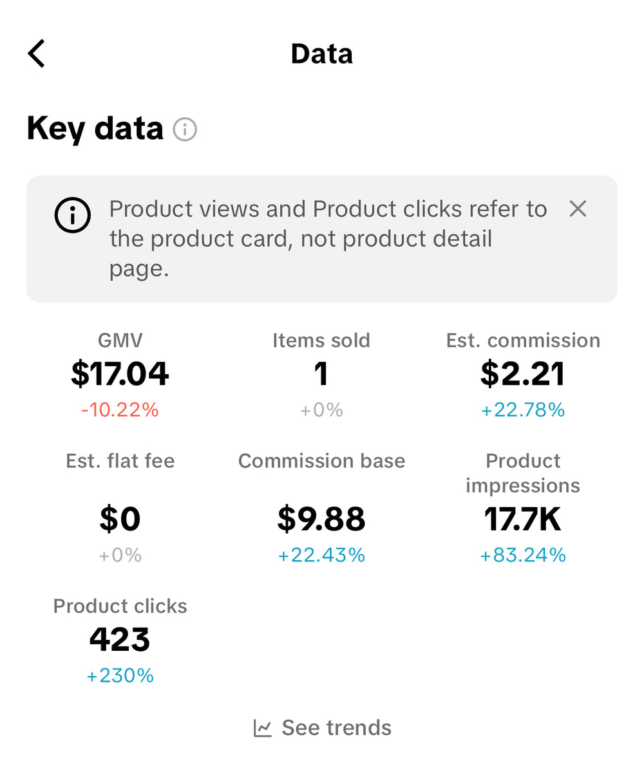
Task: Tap the back arrow icon
Action: coord(37,53)
